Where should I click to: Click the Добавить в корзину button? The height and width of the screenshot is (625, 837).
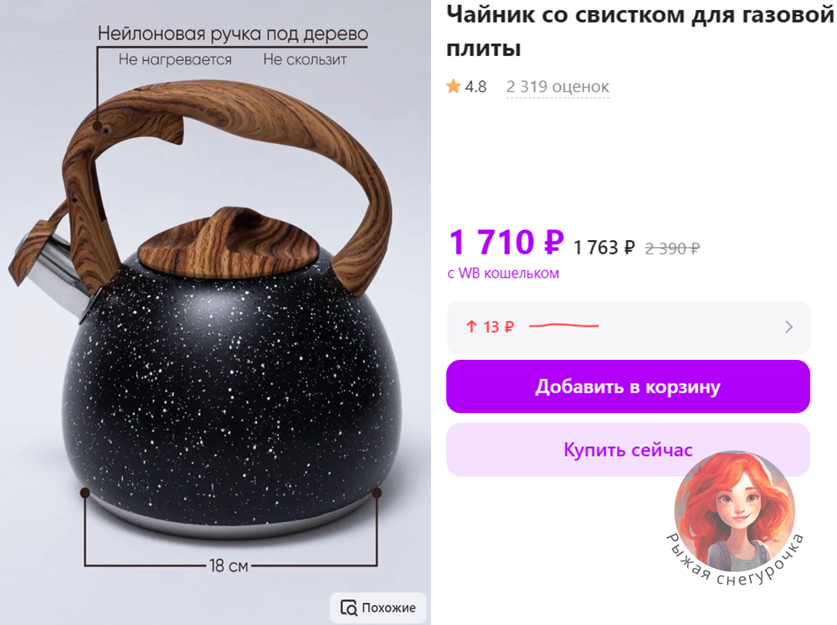point(628,387)
